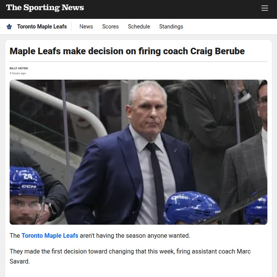Click The Sporting News logo
277x277 pixels.
pyautogui.click(x=45, y=8)
